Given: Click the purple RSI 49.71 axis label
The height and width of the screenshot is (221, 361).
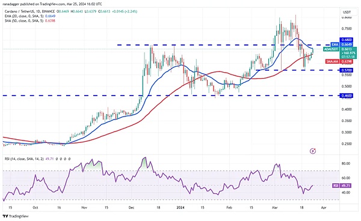Looking at the screenshot, I should [x=342, y=186].
